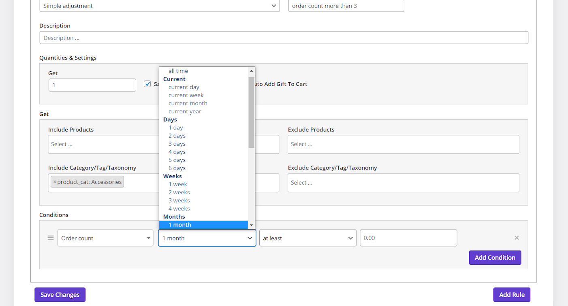Screen dimensions: 568x306
Task: Toggle the checkbox next to Get quantity
Action: [147, 84]
